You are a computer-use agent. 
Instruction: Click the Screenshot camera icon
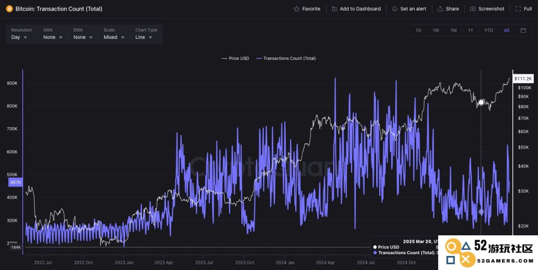pyautogui.click(x=473, y=9)
